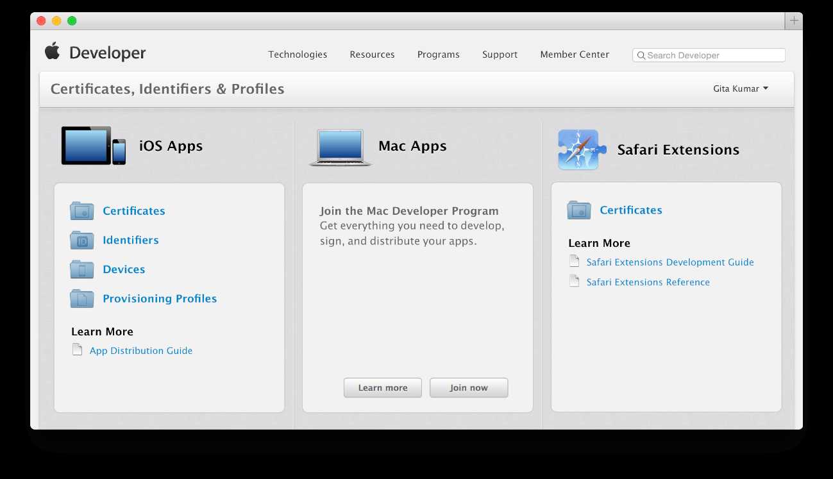The image size is (833, 479).
Task: Focus the Search Developer field
Action: pyautogui.click(x=709, y=55)
